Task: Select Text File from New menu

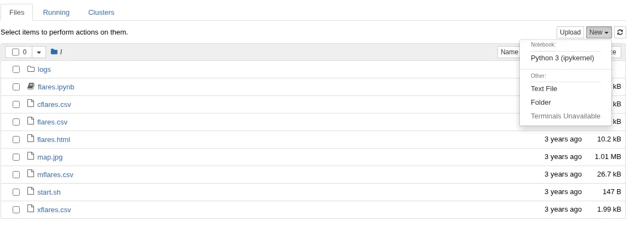Action: (544, 88)
